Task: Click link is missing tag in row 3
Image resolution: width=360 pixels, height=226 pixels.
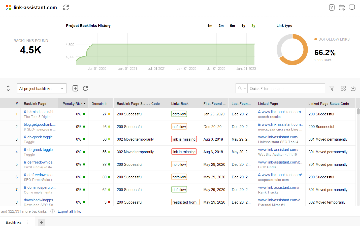Action: click(184, 139)
